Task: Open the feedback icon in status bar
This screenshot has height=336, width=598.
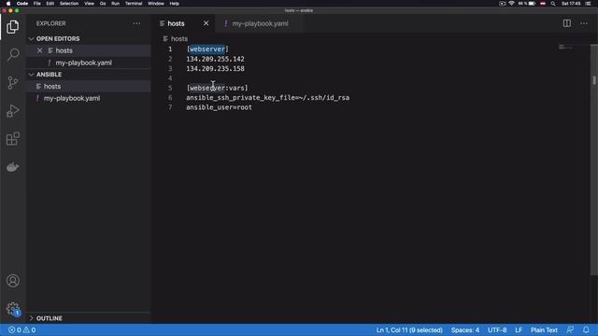Action: 570,329
